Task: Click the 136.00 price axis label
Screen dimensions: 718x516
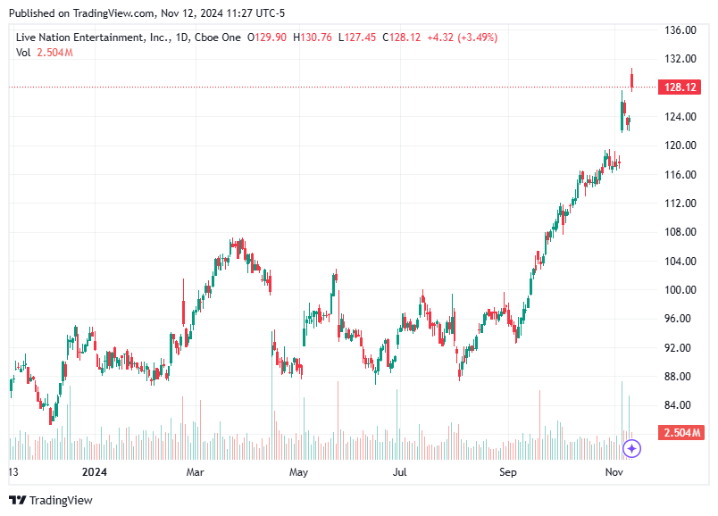Action: (x=680, y=30)
